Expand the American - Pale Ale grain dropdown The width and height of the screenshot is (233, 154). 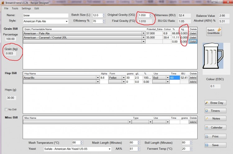pyautogui.click(x=144, y=34)
